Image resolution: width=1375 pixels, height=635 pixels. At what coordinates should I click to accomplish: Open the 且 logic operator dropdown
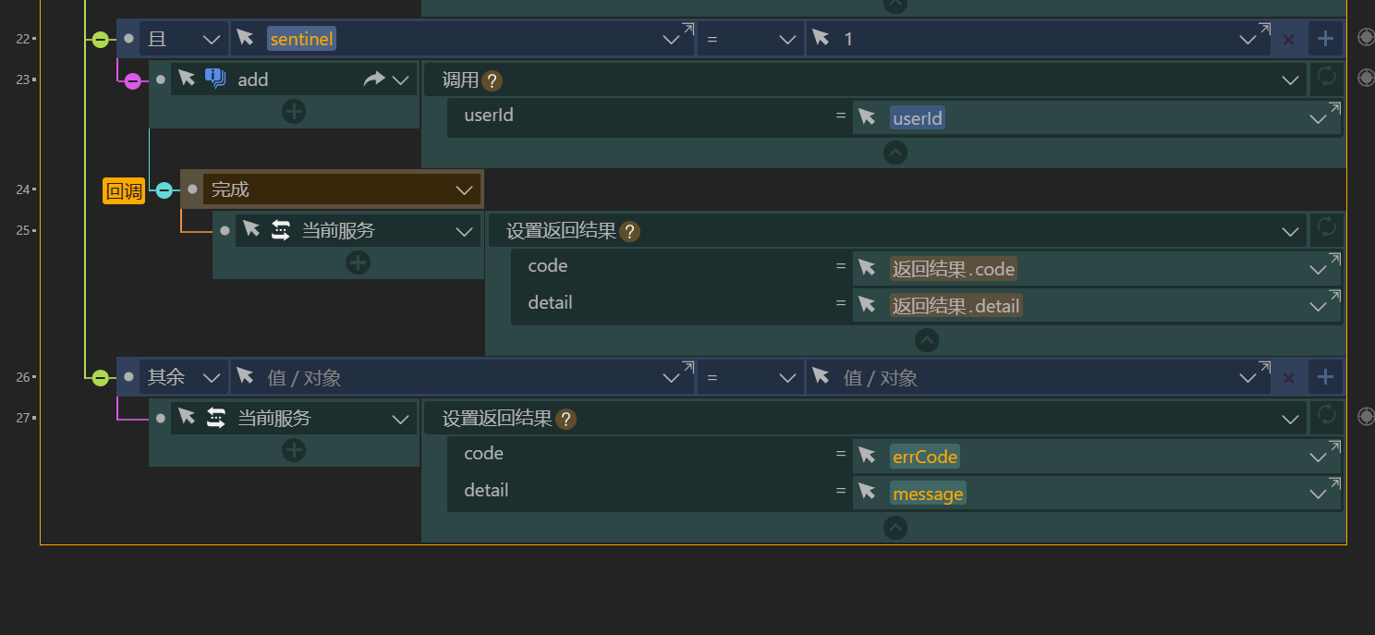pyautogui.click(x=211, y=40)
